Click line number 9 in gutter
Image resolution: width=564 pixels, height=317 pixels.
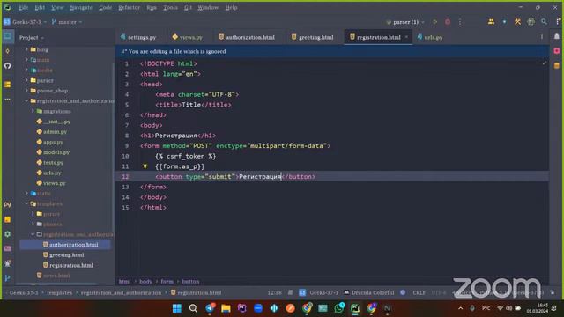click(x=127, y=146)
